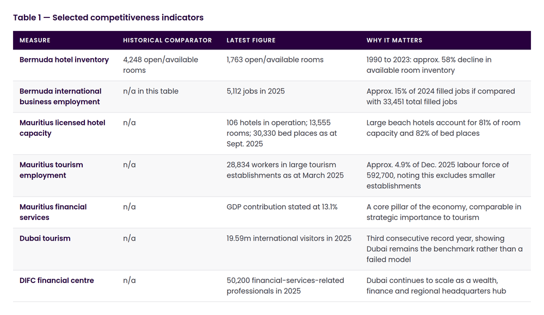The width and height of the screenshot is (544, 315).
Task: Click the 'n/a in this table' cell
Action: pos(151,91)
